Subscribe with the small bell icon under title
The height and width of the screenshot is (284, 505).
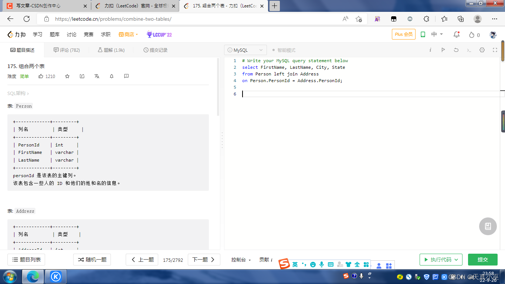click(112, 76)
